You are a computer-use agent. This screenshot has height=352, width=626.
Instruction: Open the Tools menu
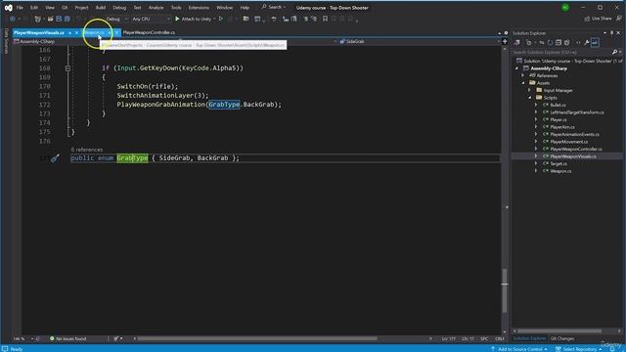[x=176, y=8]
